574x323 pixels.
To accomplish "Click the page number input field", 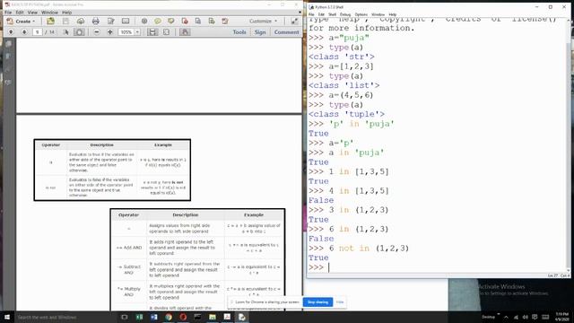I will (x=38, y=32).
